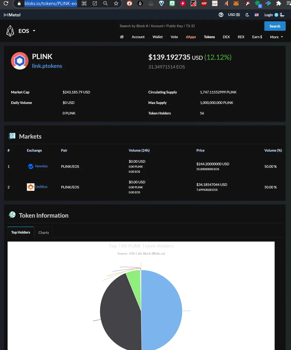Switch to the Charts tab

43,233
